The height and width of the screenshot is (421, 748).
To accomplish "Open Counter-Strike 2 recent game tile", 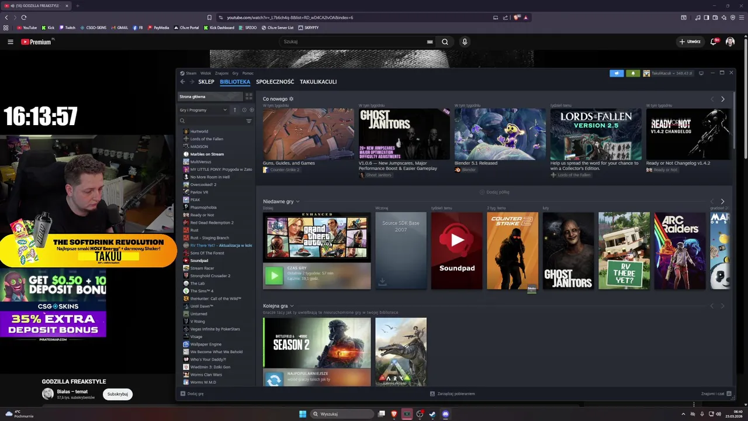I will (x=512, y=250).
